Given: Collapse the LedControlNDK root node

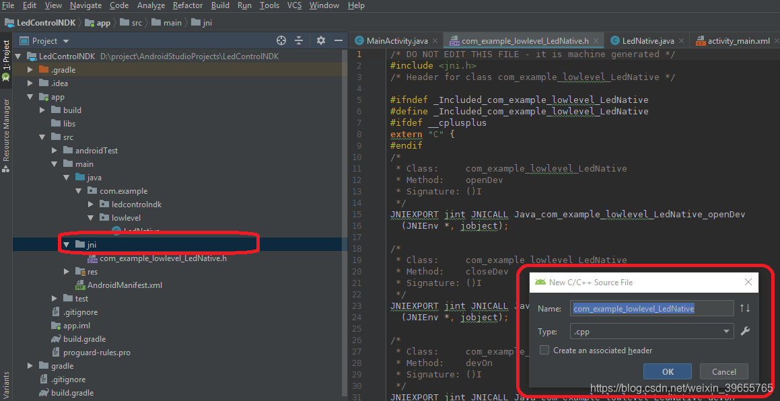Looking at the screenshot, I should pos(18,57).
